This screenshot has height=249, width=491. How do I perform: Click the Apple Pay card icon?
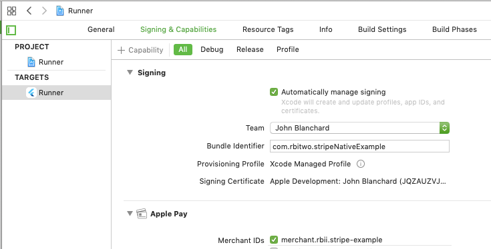click(x=142, y=214)
